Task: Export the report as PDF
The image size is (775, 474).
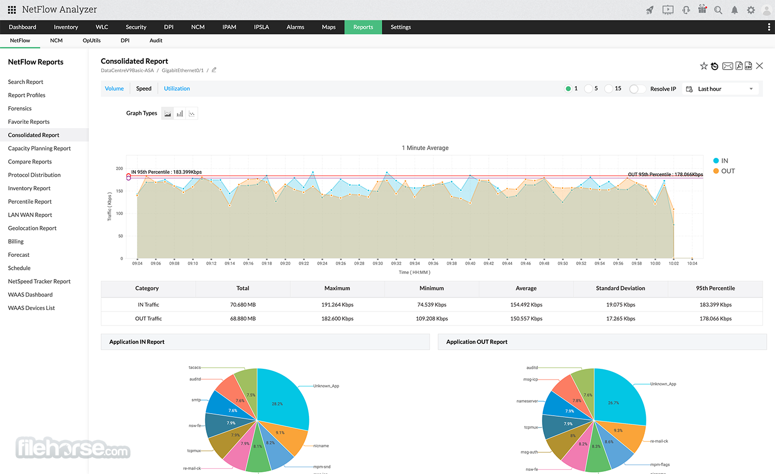Action: tap(739, 66)
